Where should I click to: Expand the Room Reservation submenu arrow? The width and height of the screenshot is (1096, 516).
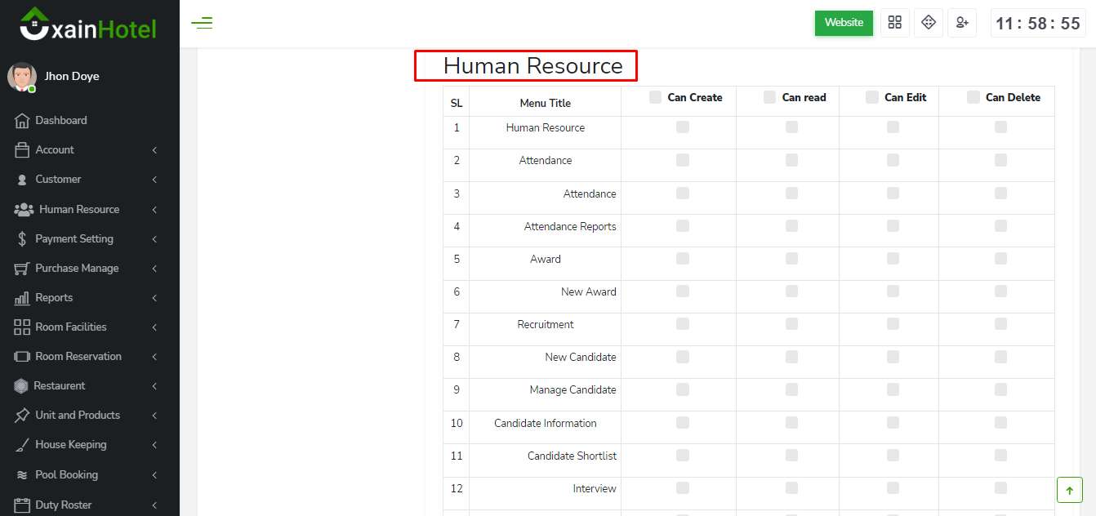tap(154, 357)
